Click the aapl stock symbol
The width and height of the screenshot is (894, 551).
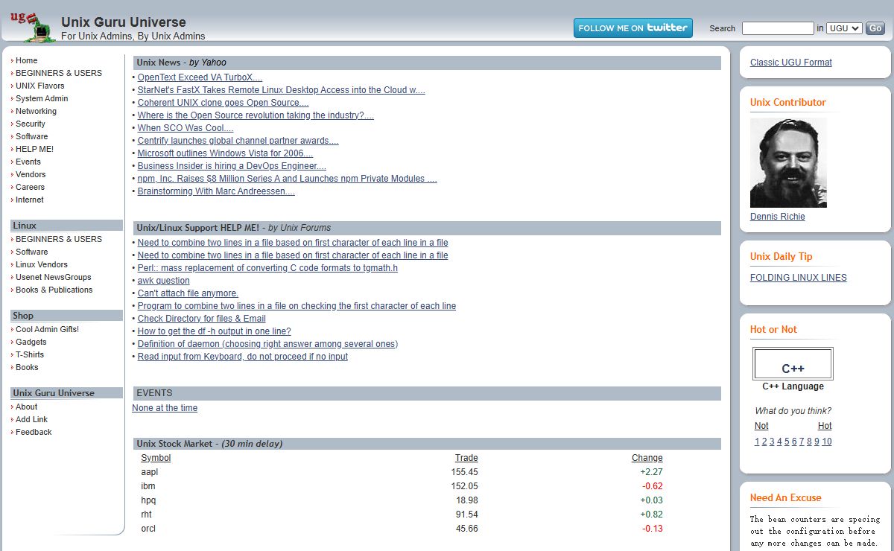pos(149,472)
